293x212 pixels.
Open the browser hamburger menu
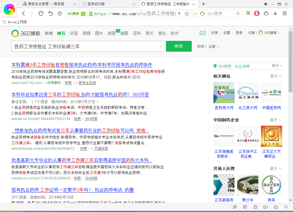(x=285, y=13)
